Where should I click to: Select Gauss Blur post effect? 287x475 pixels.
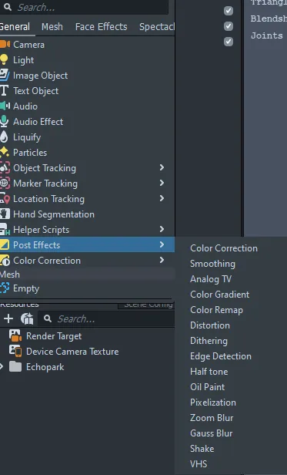pos(211,433)
